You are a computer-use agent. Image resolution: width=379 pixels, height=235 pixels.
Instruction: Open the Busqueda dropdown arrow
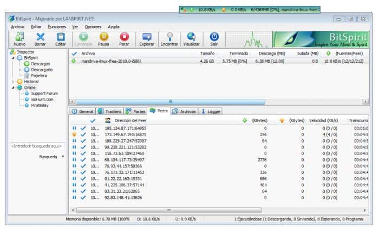(x=63, y=157)
